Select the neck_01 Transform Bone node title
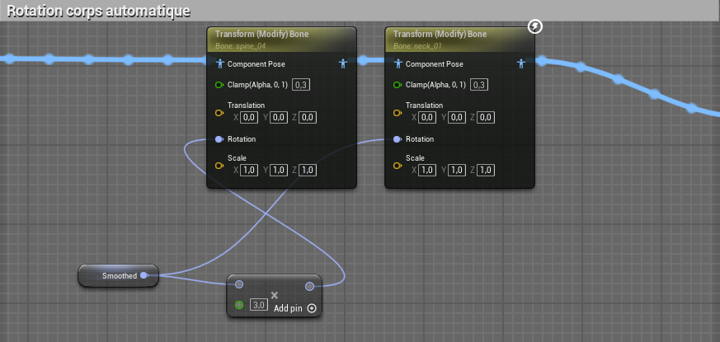 (x=440, y=34)
